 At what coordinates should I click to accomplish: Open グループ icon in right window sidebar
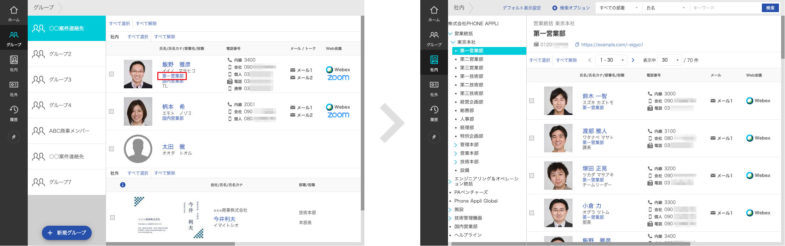[x=434, y=38]
